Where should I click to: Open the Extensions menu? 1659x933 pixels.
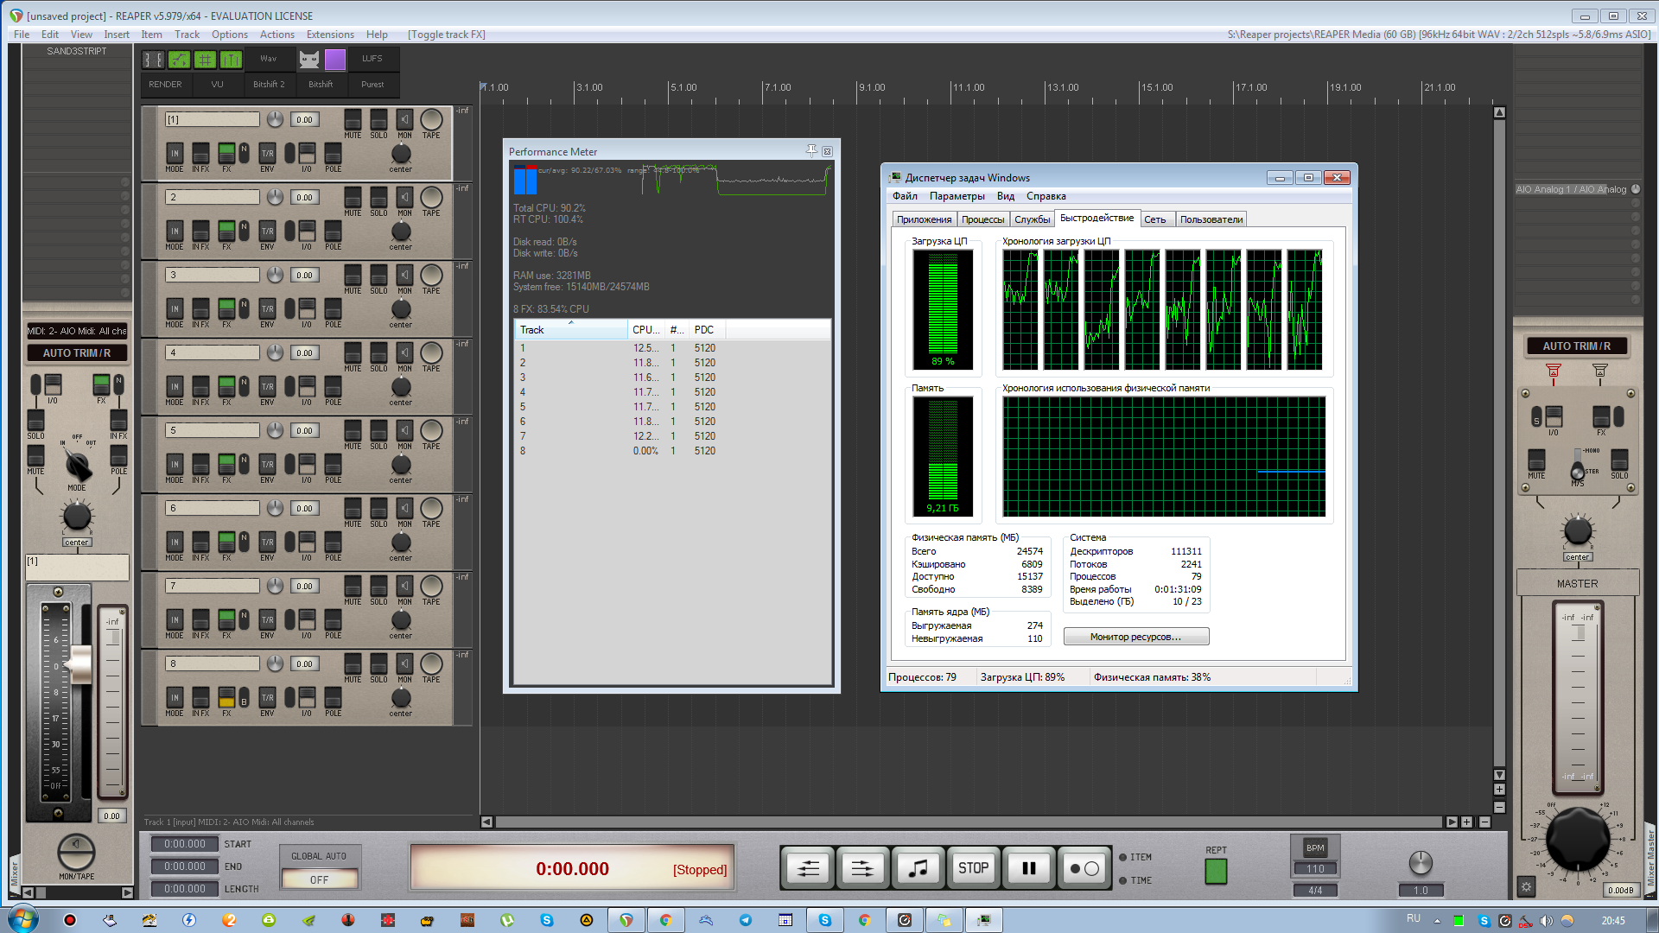330,35
